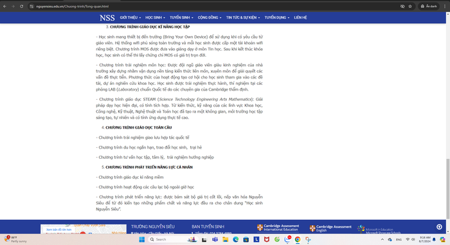The height and width of the screenshot is (245, 450).
Task: Click the scroll-to-top arrow button
Action: point(439,227)
